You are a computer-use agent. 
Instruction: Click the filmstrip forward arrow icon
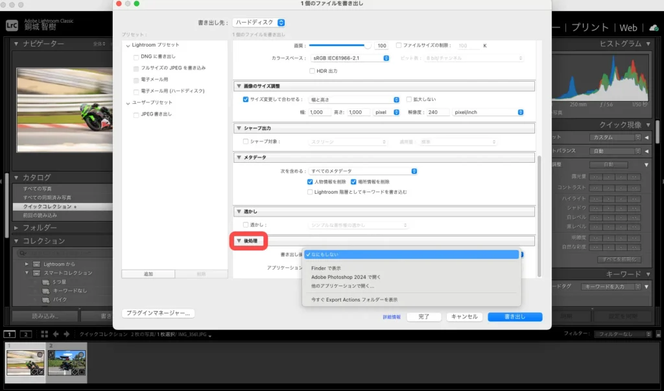pyautogui.click(x=65, y=334)
